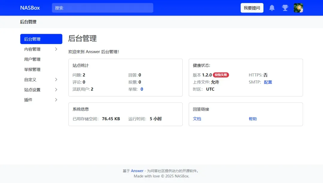This screenshot has height=183, width=323.
Task: Open the 文档 link
Action: tap(197, 119)
